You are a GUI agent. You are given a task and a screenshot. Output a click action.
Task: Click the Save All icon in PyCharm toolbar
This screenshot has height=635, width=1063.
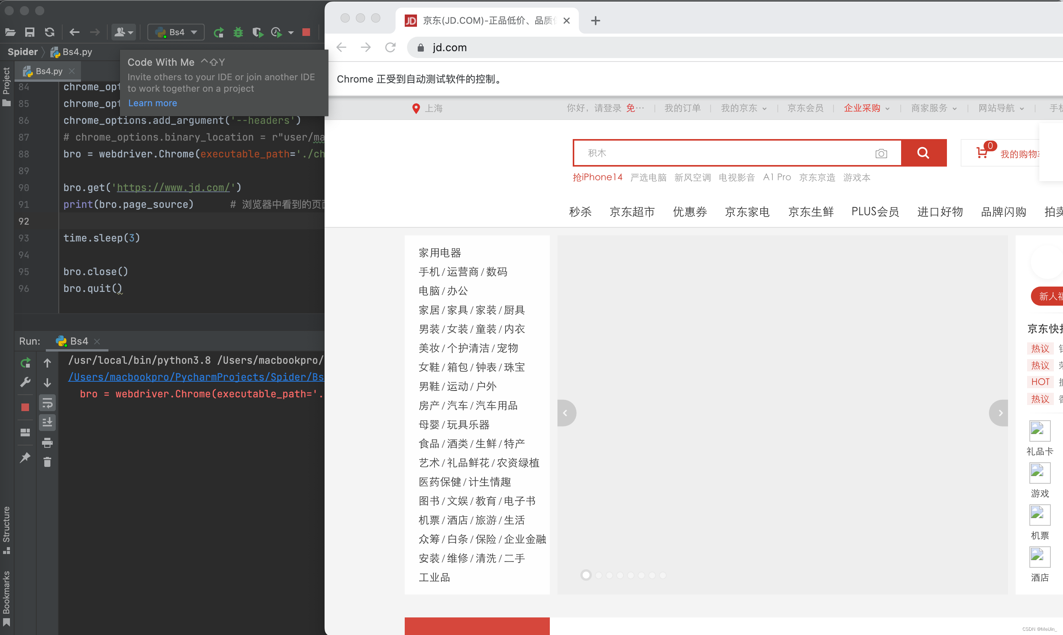(29, 32)
